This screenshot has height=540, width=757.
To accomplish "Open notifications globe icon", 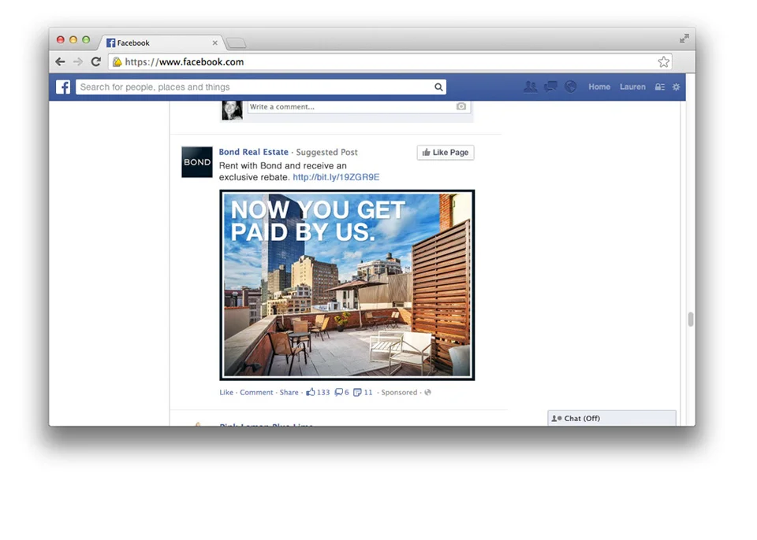I will 571,87.
